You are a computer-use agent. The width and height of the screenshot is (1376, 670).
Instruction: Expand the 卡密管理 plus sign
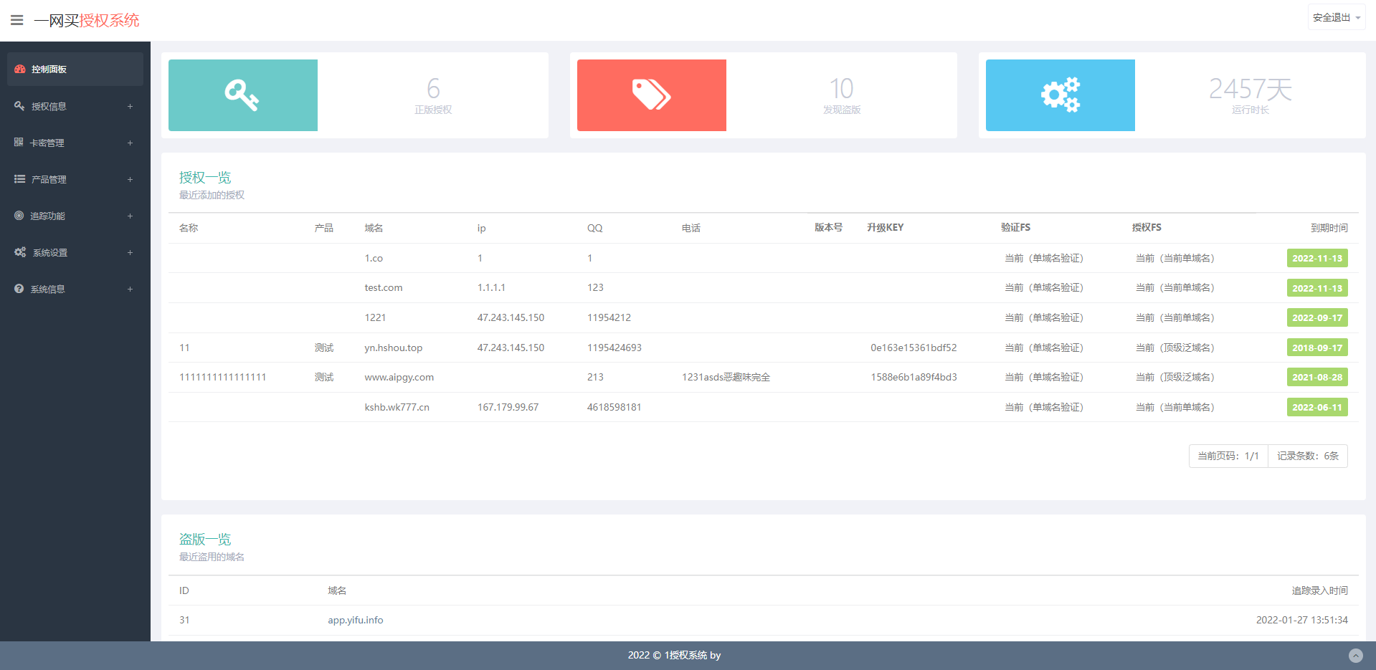point(130,143)
